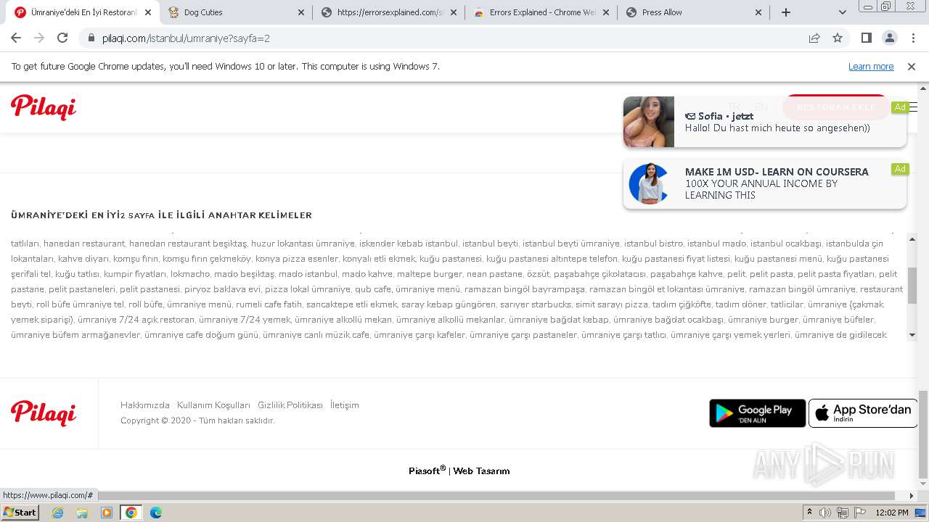Switch to the errorsexplained.com tab
Image resolution: width=929 pixels, height=522 pixels.
(388, 12)
